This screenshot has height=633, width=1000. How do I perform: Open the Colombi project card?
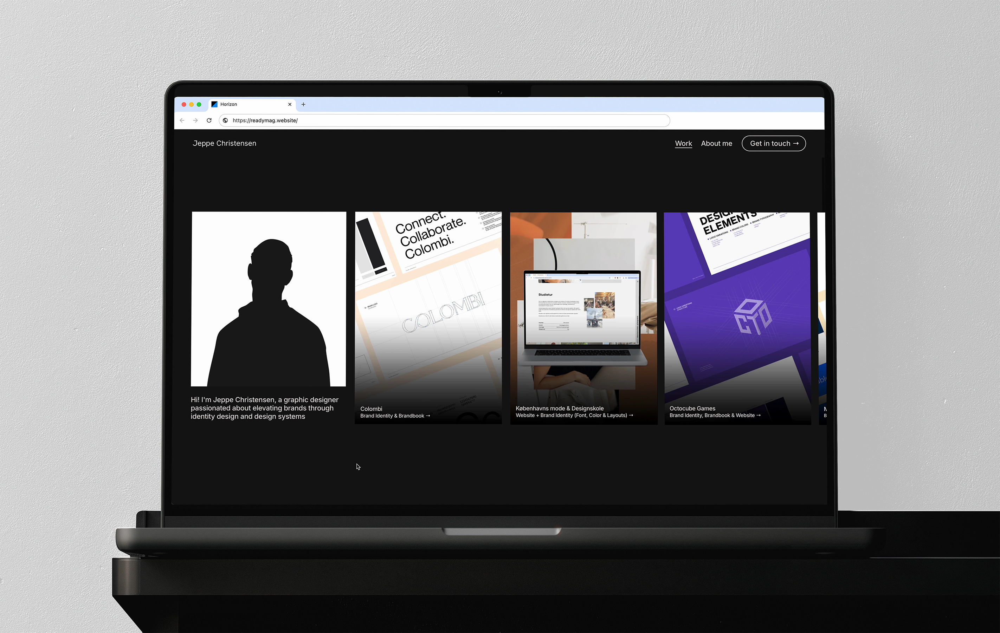point(428,318)
